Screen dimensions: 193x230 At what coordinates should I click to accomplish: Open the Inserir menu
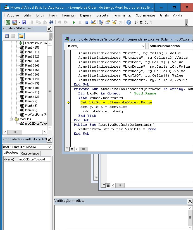(x=53, y=15)
